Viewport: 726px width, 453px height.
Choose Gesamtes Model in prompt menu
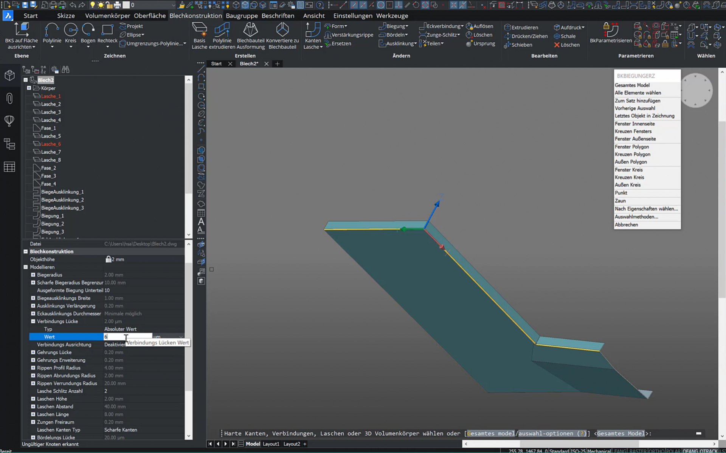(647, 85)
